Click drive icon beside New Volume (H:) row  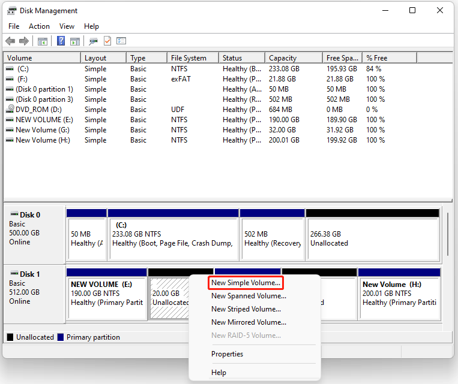(10, 140)
